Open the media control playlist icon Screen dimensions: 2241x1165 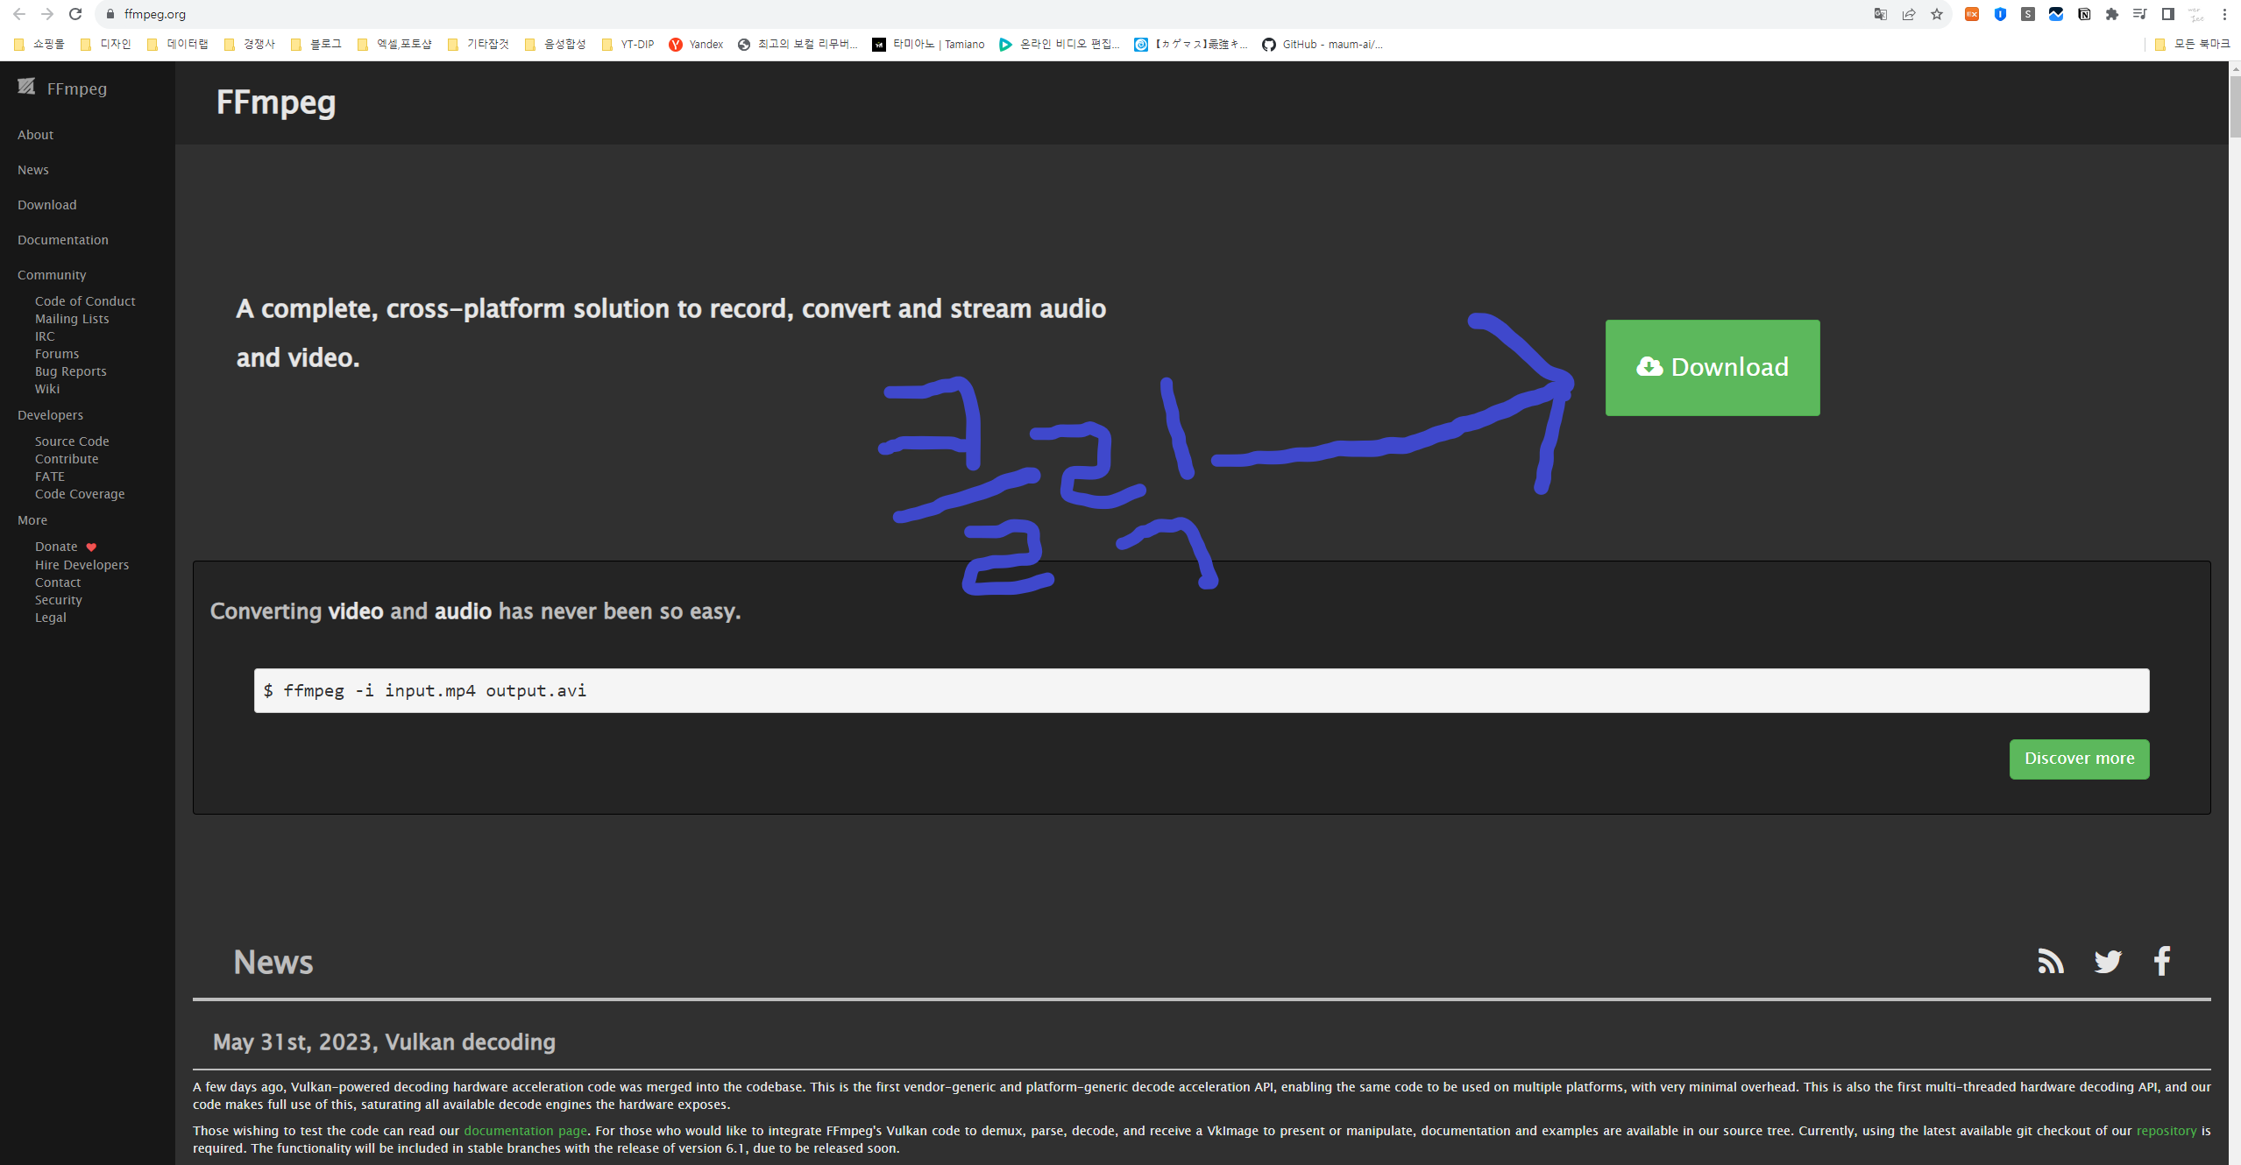tap(2140, 14)
